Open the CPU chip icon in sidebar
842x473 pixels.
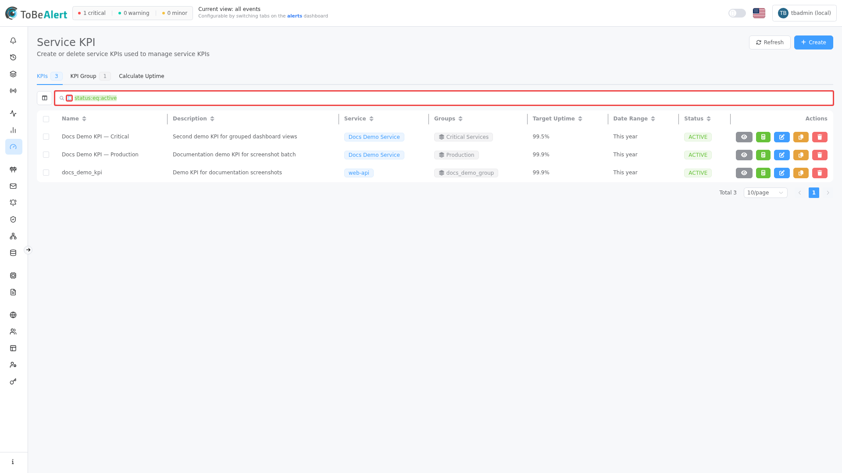(13, 275)
